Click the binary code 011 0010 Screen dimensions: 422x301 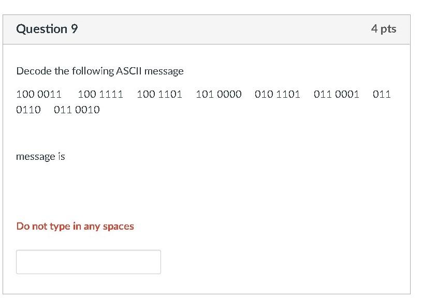coord(77,110)
